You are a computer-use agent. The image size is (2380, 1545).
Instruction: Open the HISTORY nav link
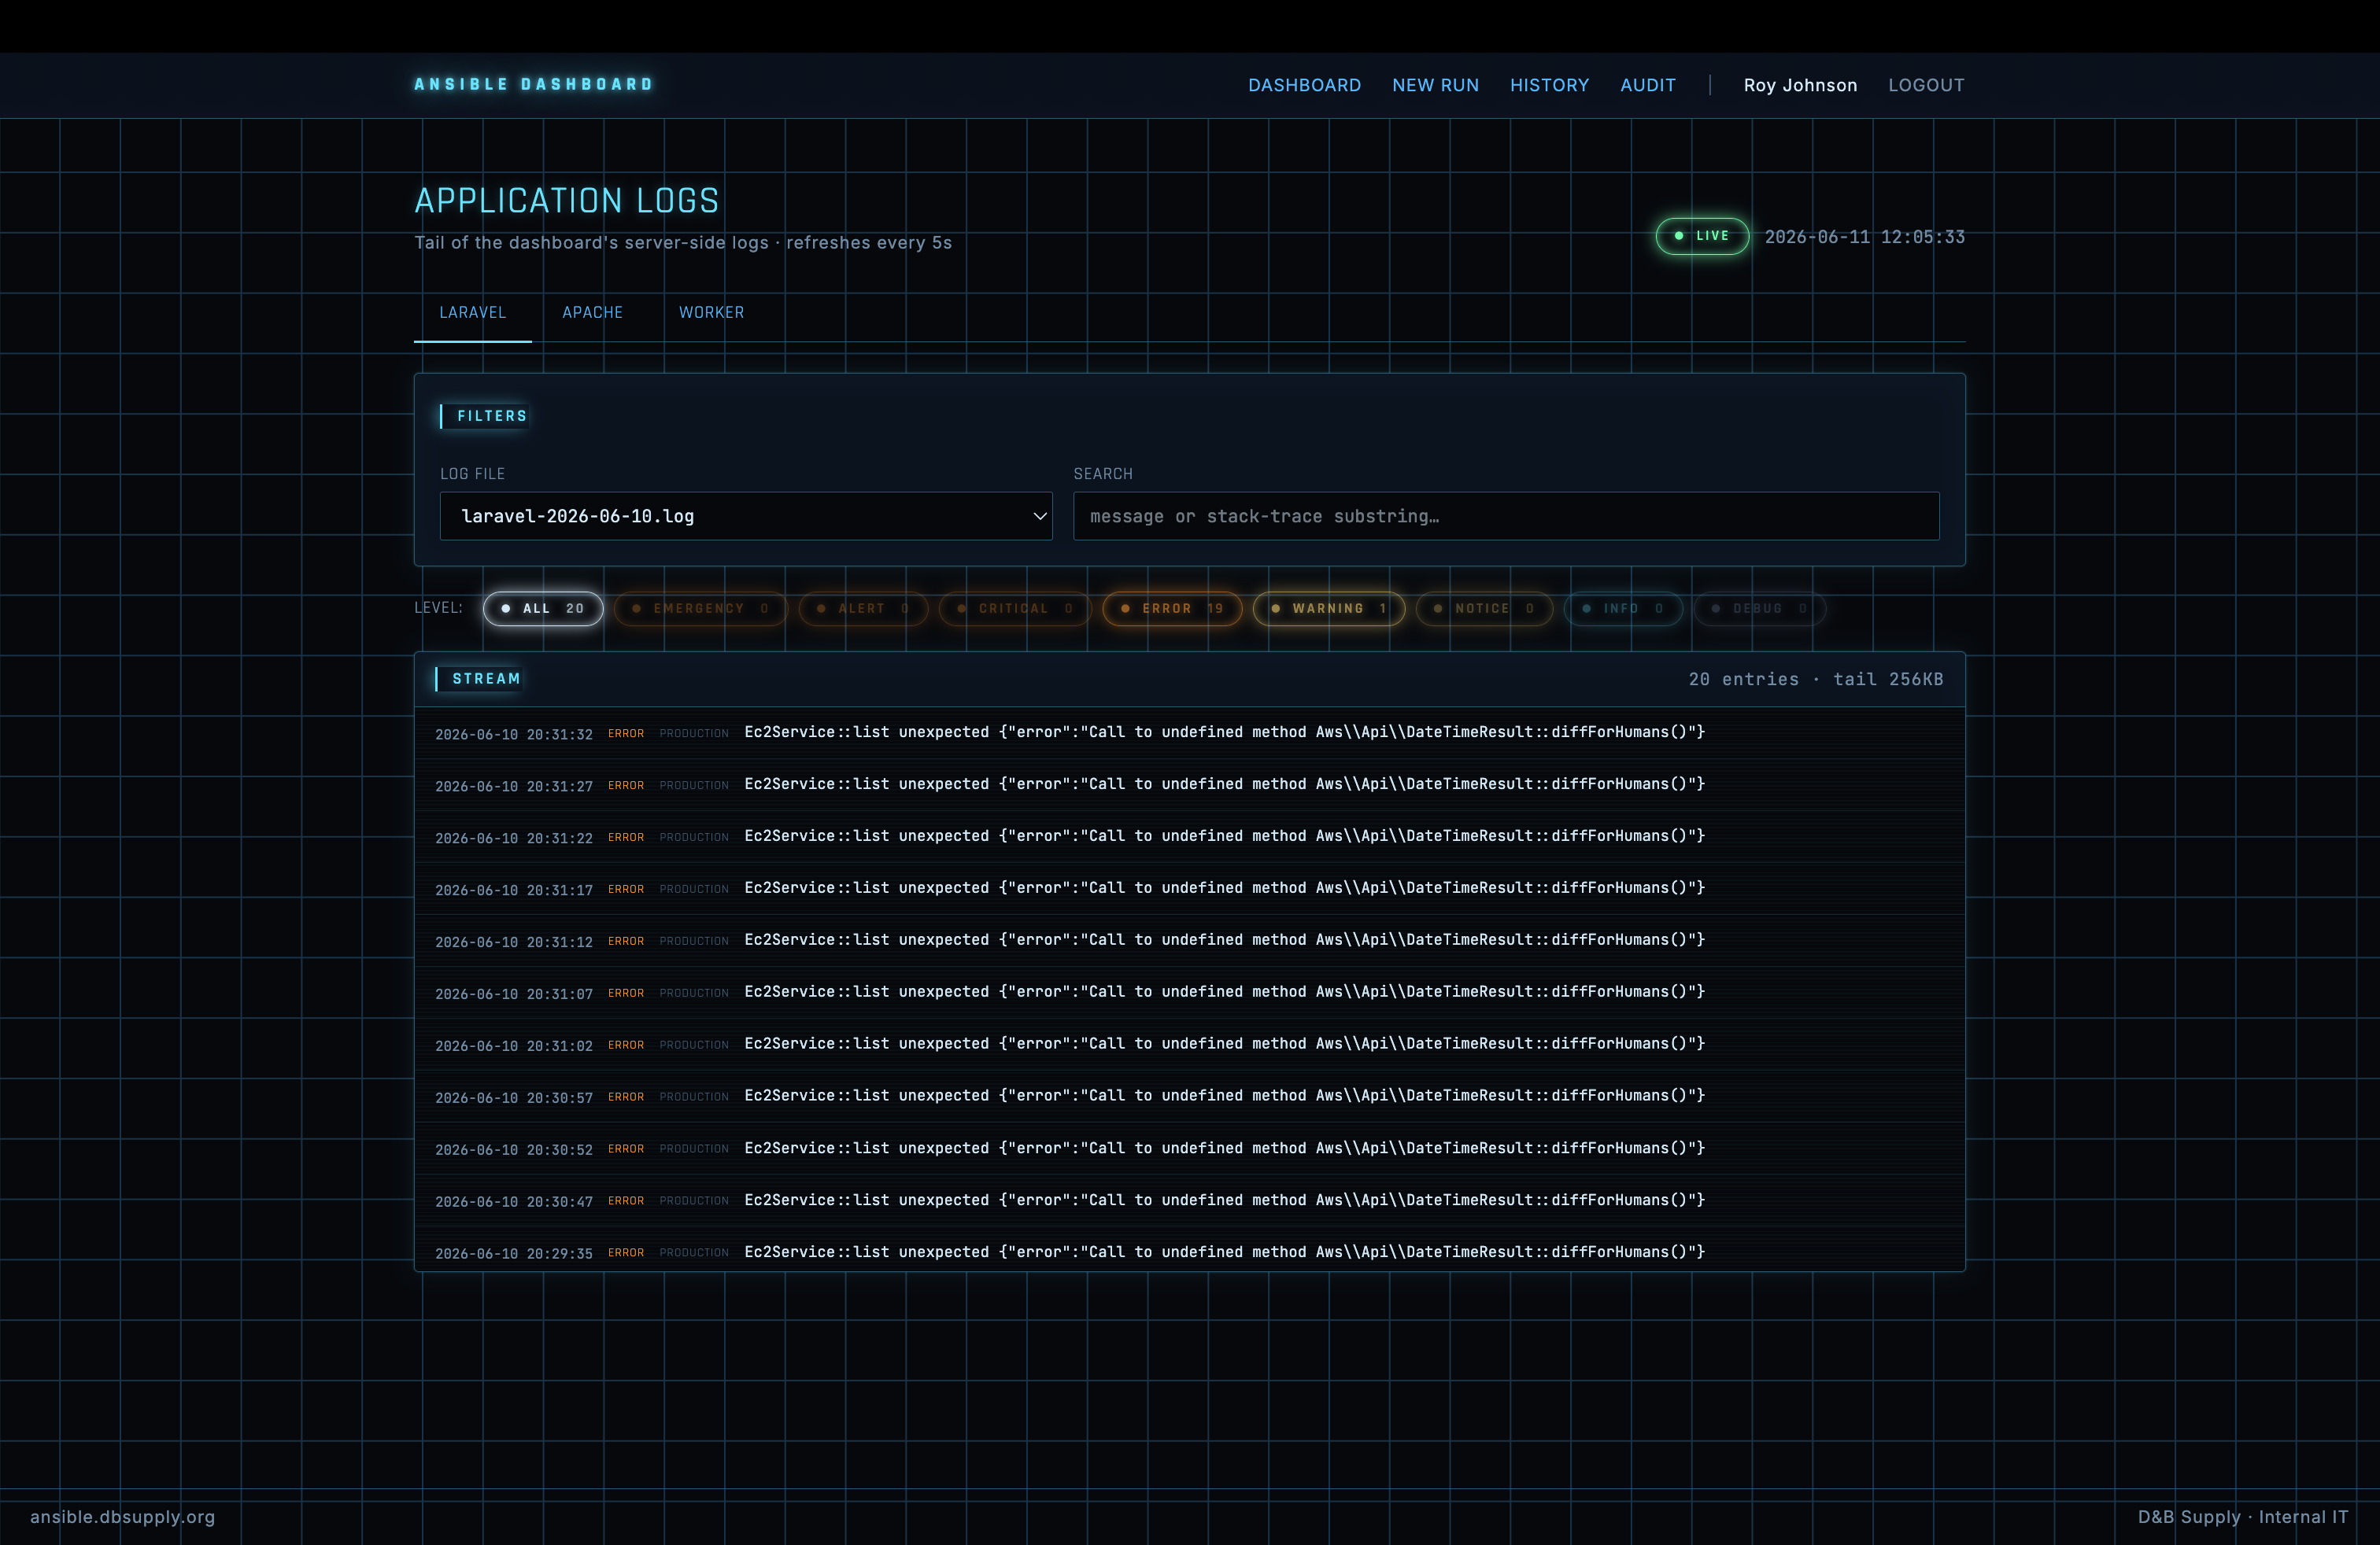pyautogui.click(x=1549, y=85)
